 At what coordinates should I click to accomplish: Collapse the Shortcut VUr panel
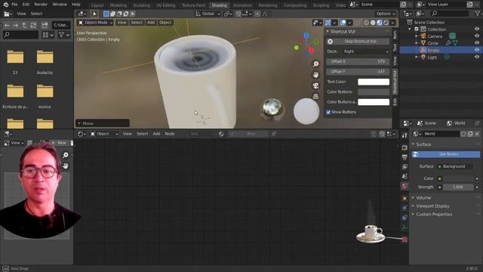coord(328,32)
